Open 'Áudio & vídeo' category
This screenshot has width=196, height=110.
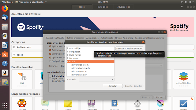(27, 47)
